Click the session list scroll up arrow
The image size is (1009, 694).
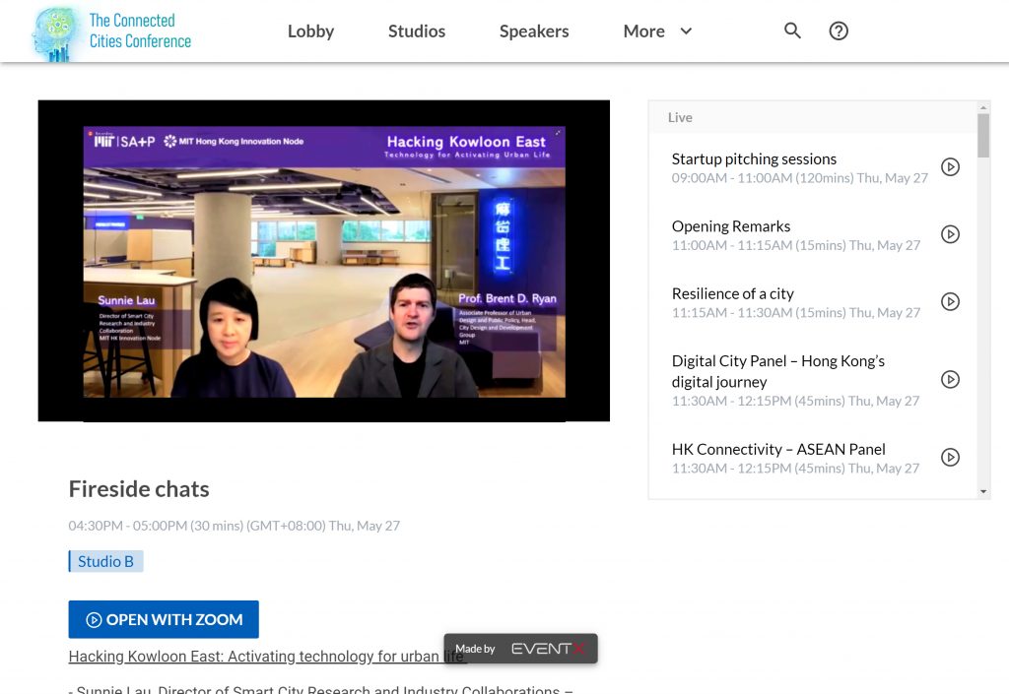tap(982, 107)
